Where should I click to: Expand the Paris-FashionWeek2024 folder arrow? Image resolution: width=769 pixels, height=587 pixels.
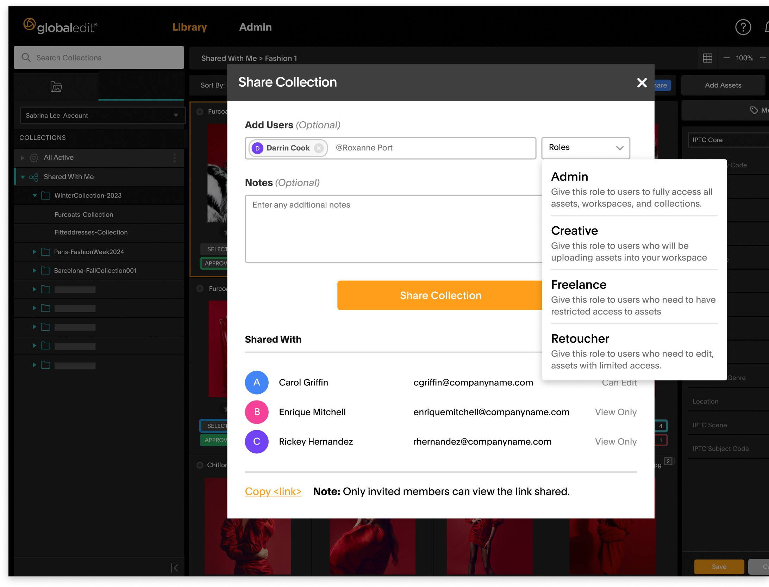click(x=35, y=252)
